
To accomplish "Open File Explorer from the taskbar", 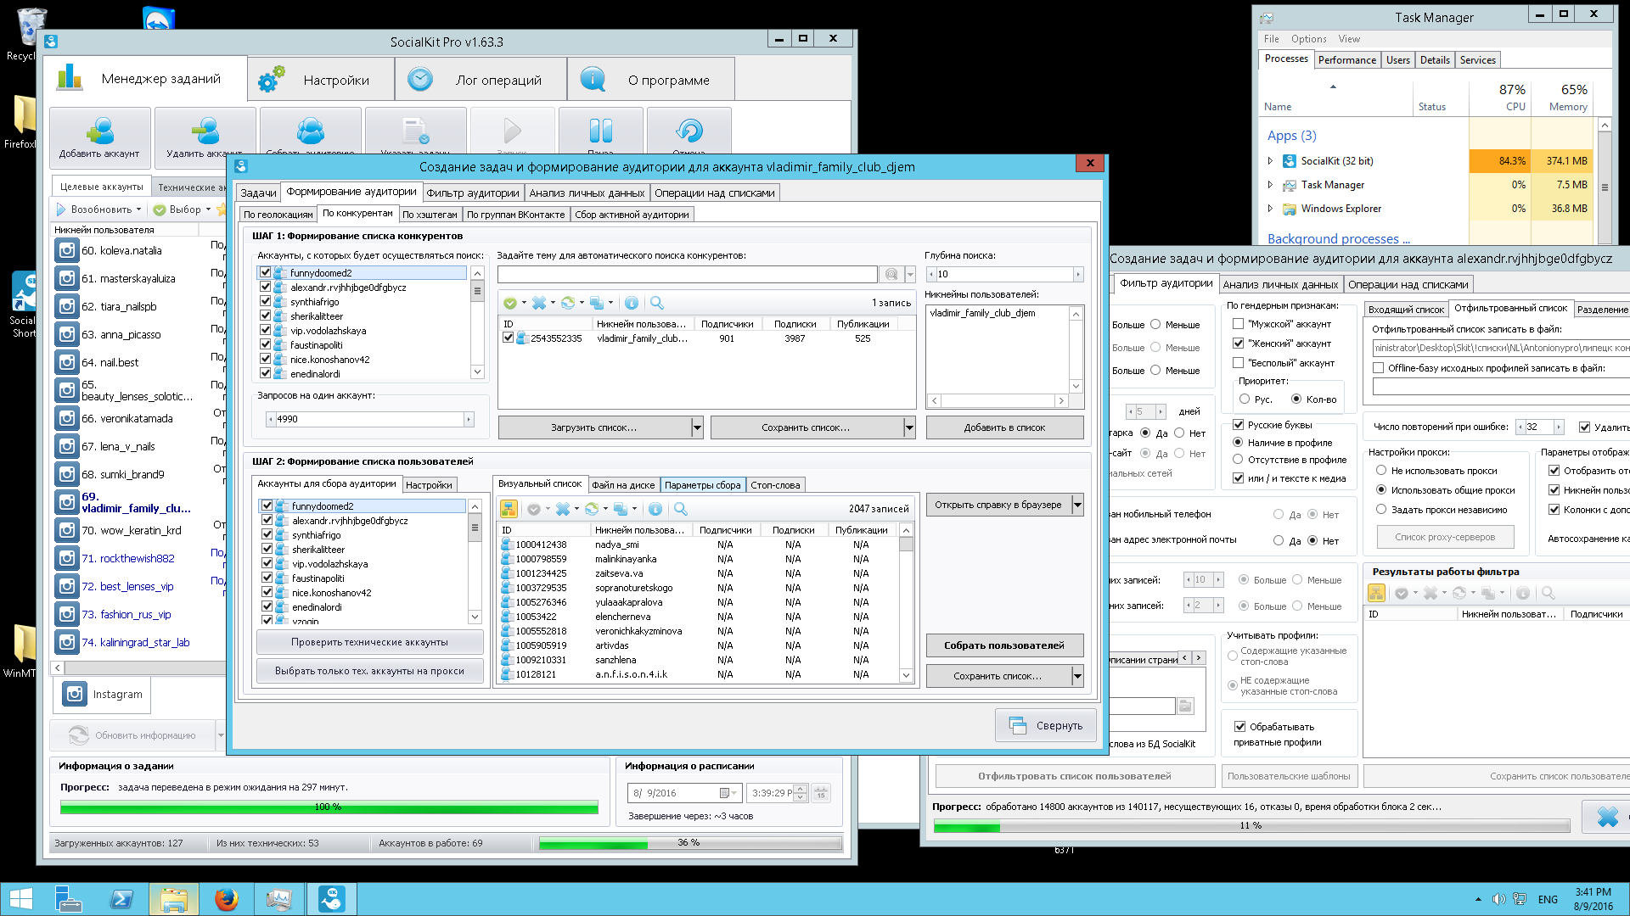I will pyautogui.click(x=174, y=899).
